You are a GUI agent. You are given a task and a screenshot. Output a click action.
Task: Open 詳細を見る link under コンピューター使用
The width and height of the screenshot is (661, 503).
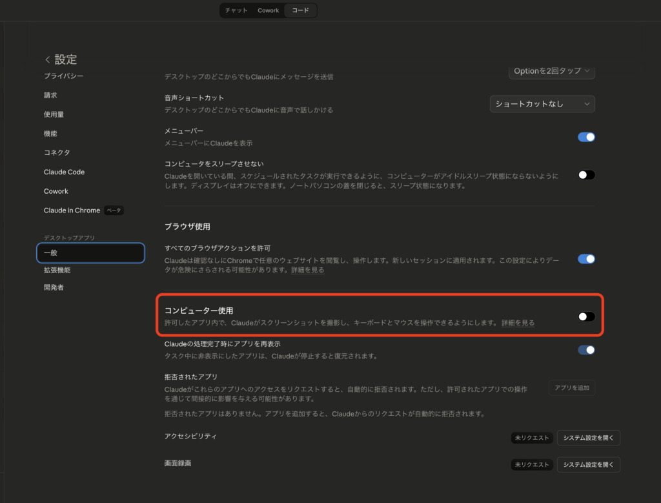pyautogui.click(x=518, y=322)
